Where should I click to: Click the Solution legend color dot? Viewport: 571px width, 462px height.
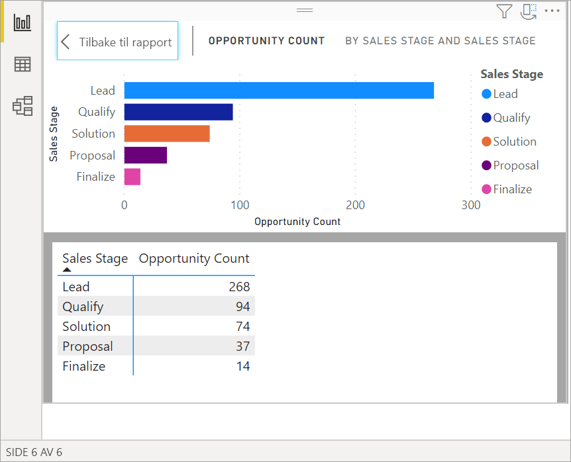click(x=486, y=142)
